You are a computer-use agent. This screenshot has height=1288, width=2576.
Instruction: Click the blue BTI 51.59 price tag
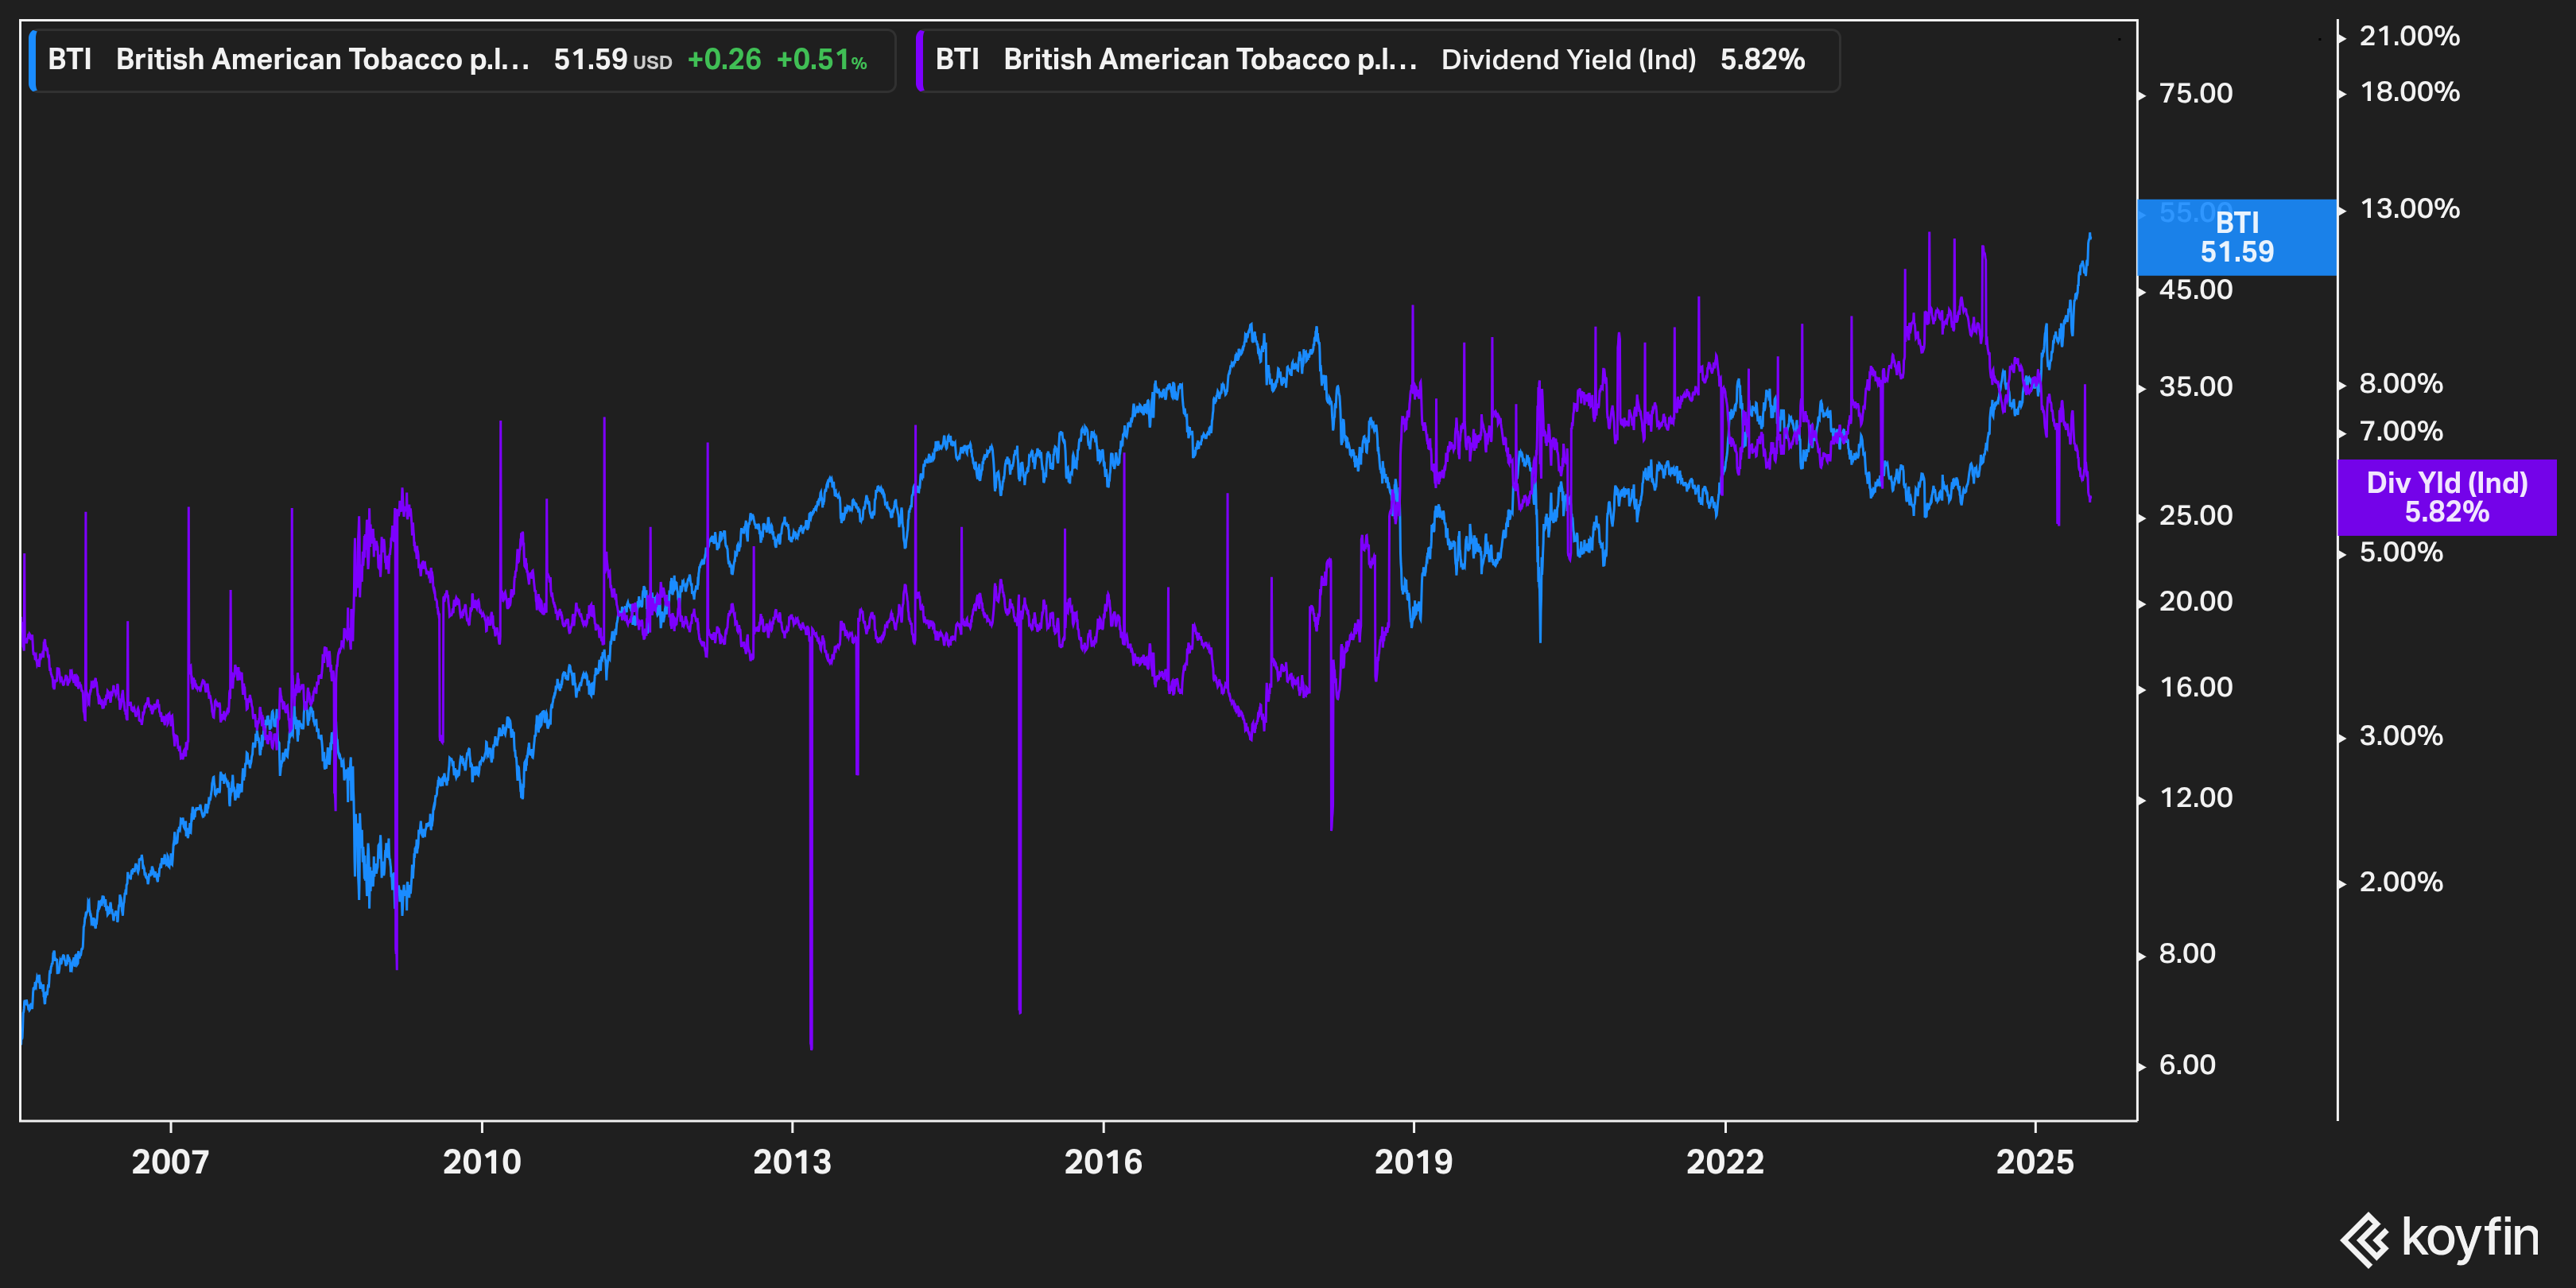(x=2236, y=238)
